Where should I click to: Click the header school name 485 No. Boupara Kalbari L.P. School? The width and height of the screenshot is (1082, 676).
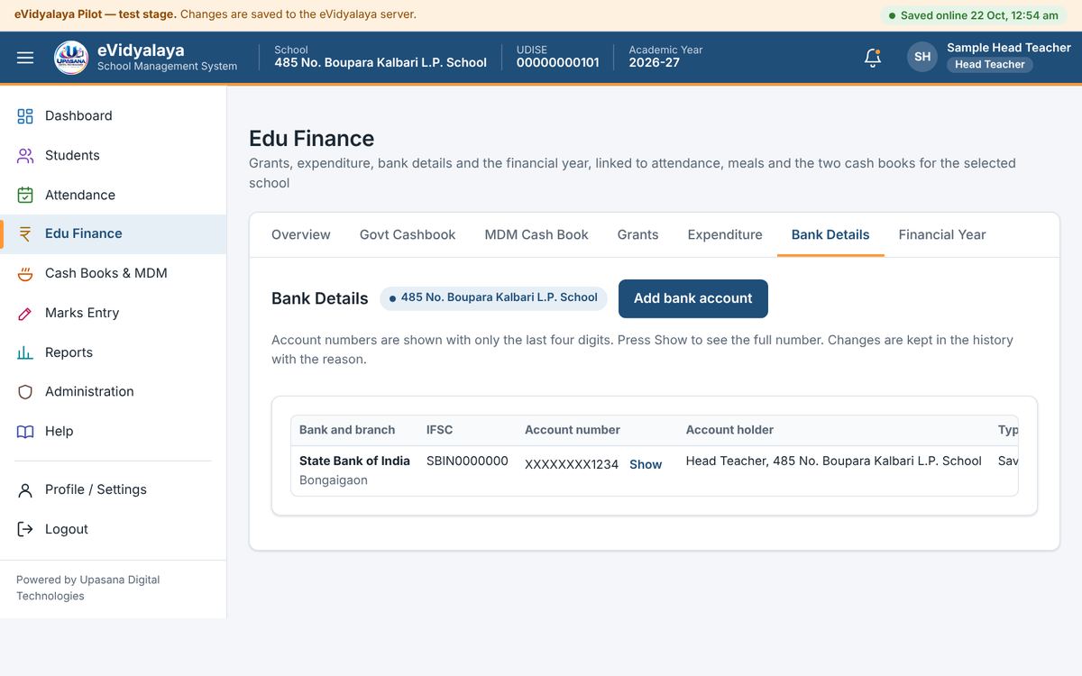pos(381,63)
